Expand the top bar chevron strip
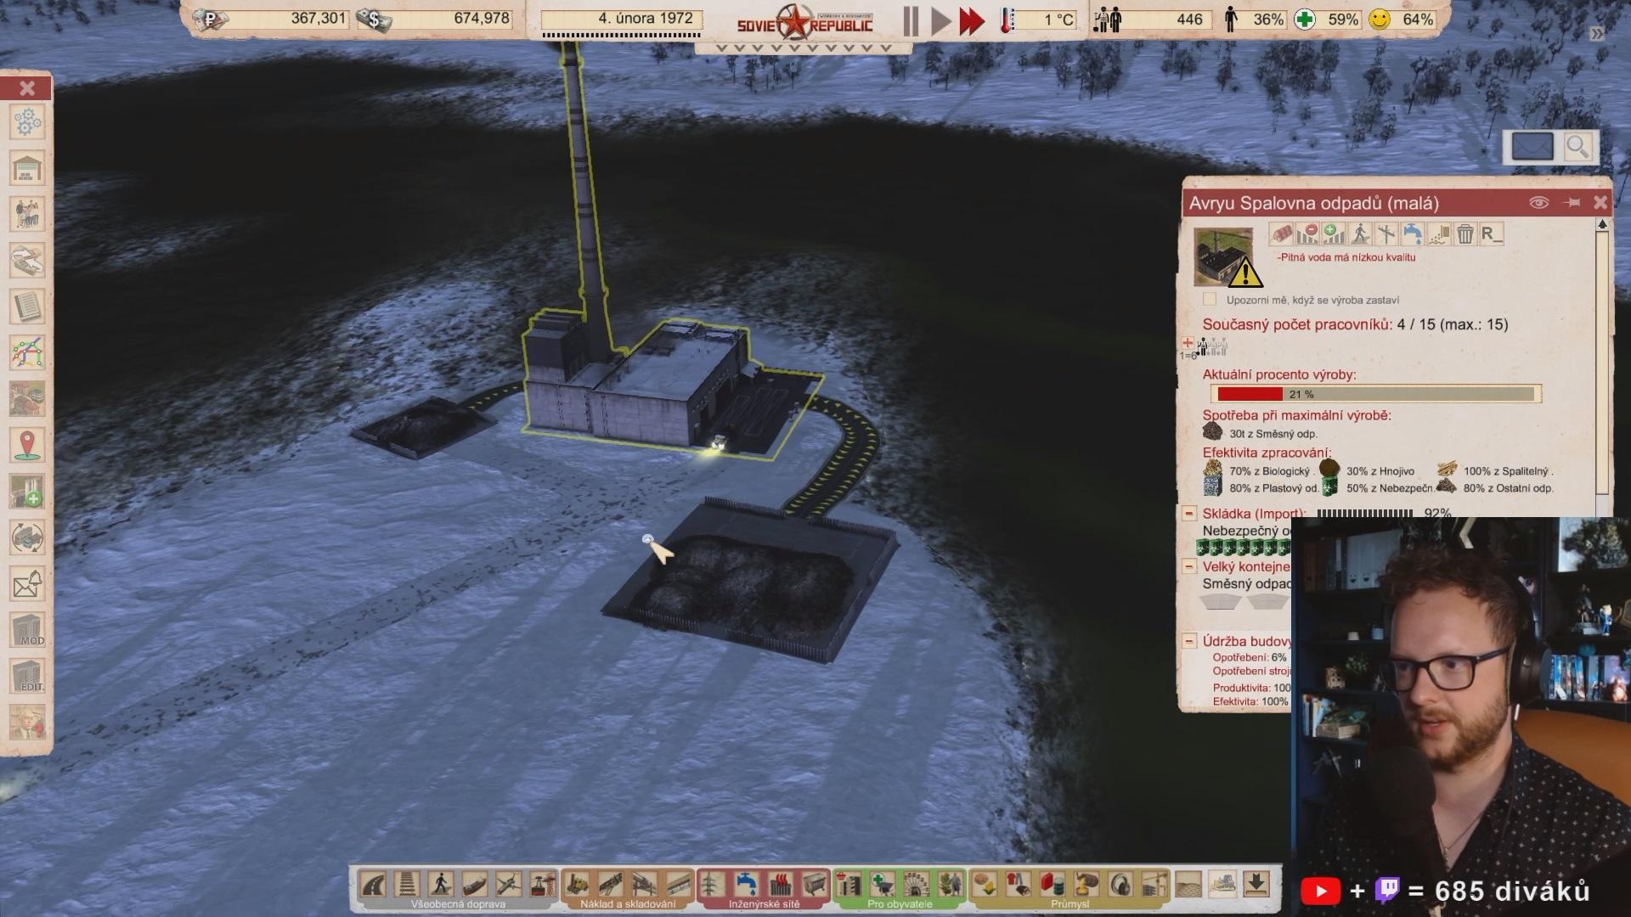Image resolution: width=1631 pixels, height=917 pixels. 803,48
